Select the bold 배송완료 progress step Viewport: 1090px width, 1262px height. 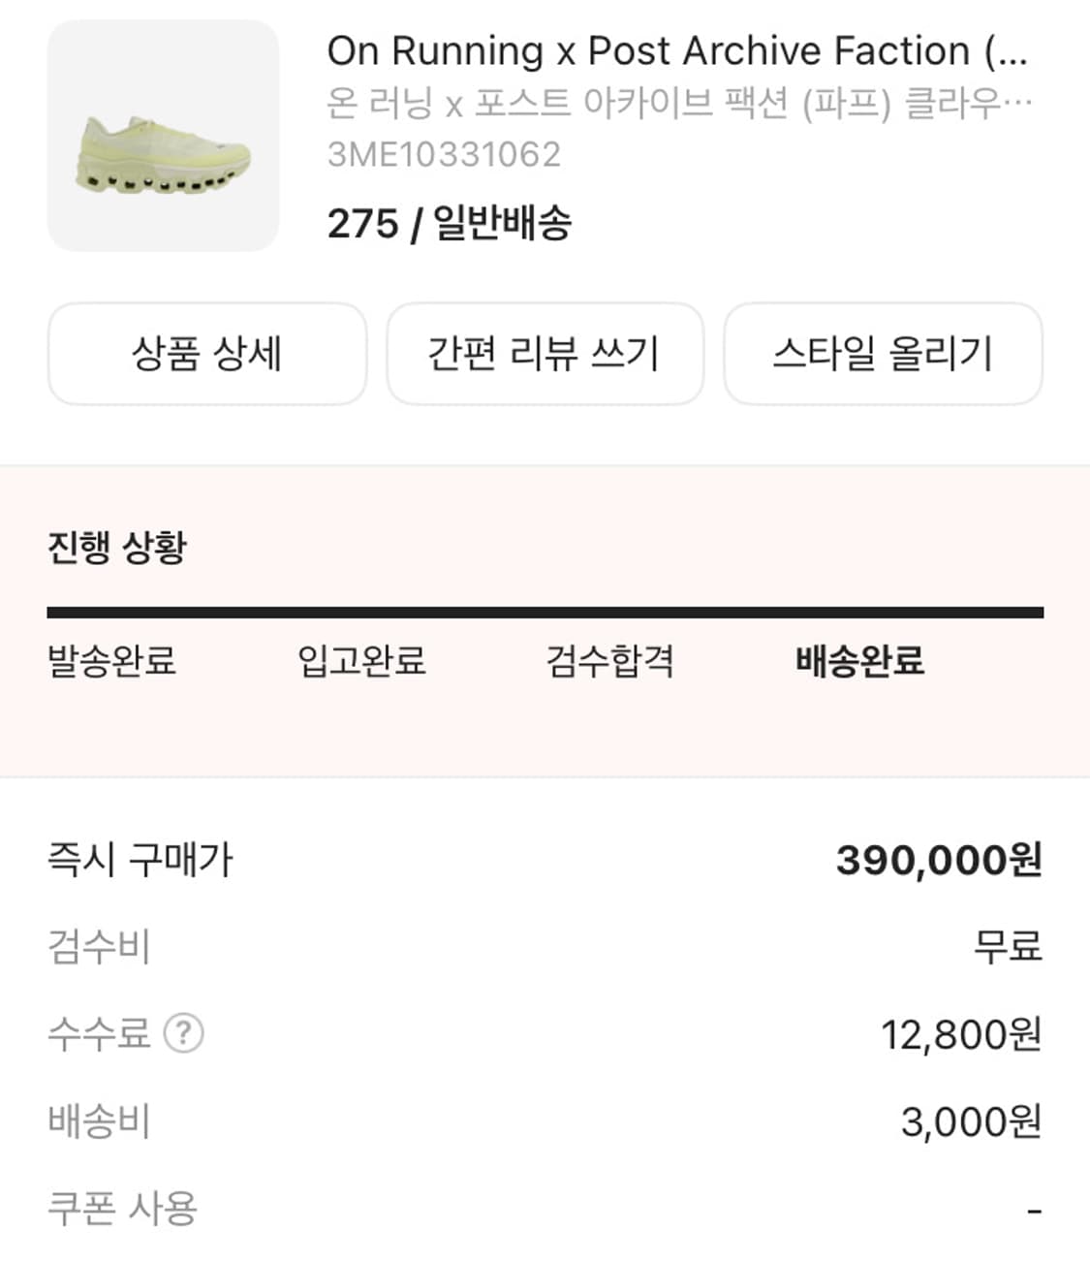[859, 661]
